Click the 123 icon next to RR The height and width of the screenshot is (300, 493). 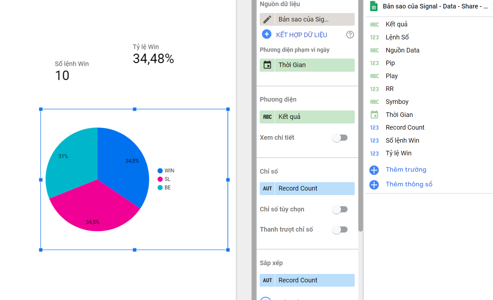[375, 89]
